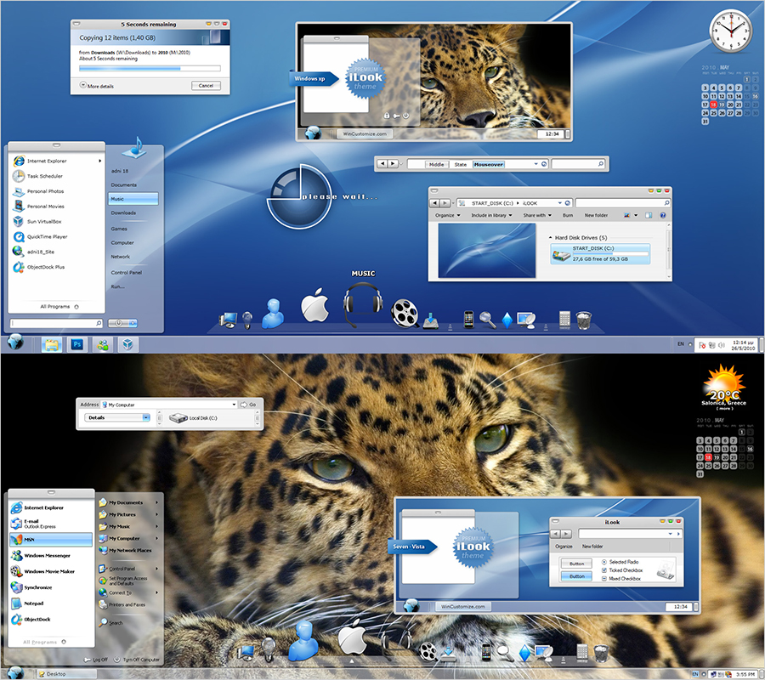Select the Selected Radio option

pyautogui.click(x=604, y=562)
